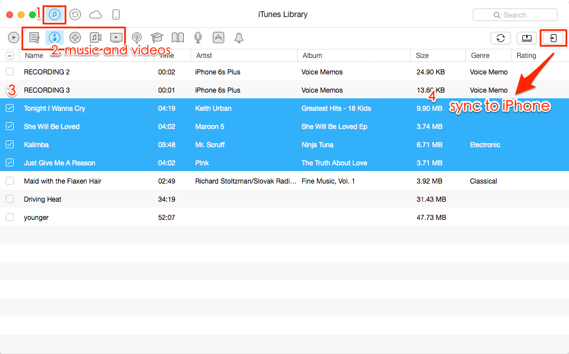Click the send to device button
Image resolution: width=569 pixels, height=354 pixels.
click(553, 38)
